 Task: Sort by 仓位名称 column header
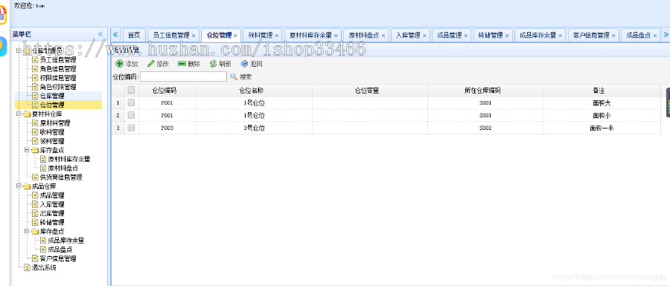[x=255, y=91]
